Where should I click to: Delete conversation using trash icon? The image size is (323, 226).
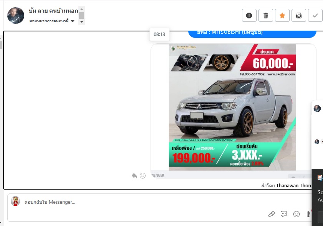tap(266, 15)
